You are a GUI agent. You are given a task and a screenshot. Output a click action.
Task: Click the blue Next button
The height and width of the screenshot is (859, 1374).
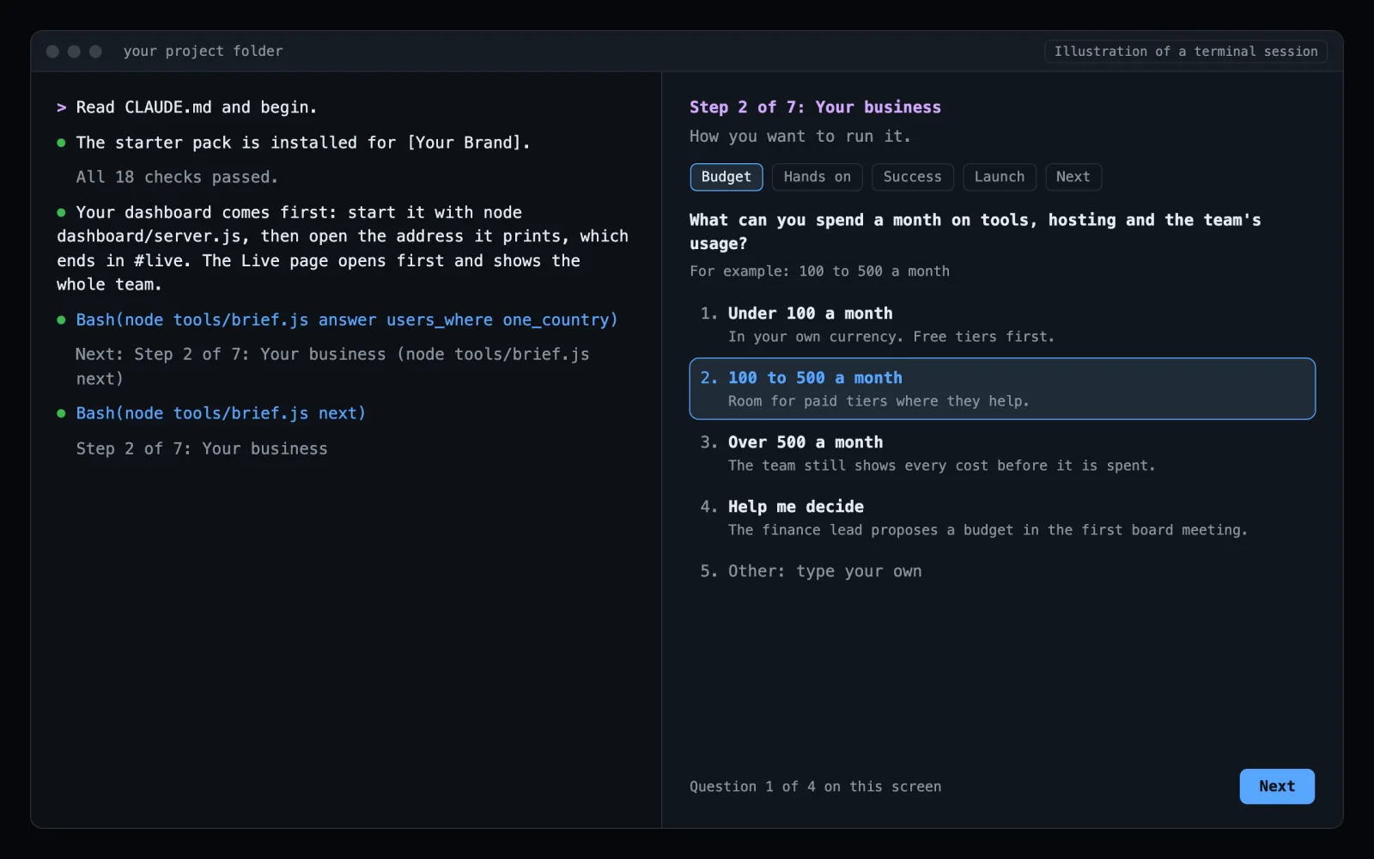[x=1276, y=786]
